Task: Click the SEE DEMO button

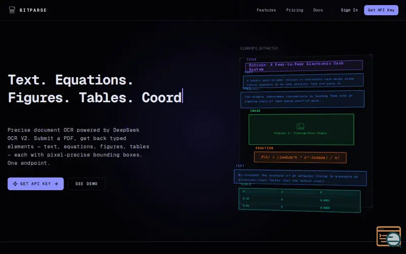Action: point(86,184)
